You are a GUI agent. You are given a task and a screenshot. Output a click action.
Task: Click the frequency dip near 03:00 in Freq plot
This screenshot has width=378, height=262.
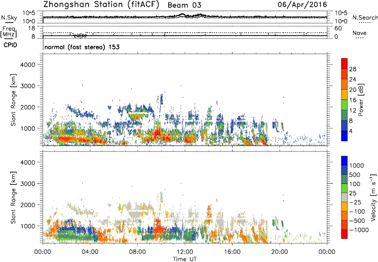[79, 35]
